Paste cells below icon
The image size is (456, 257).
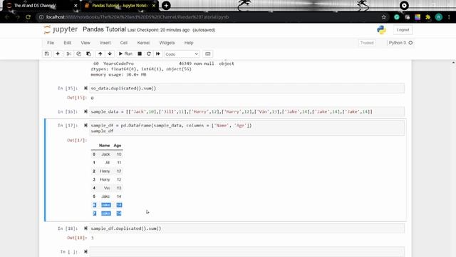coord(88,54)
